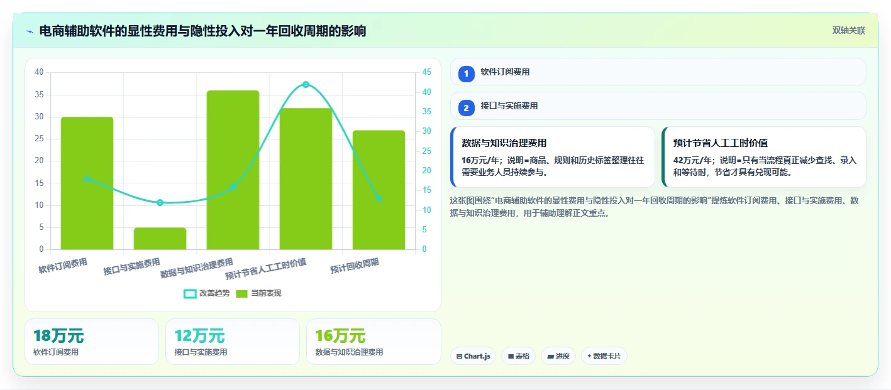Click the line peak point at 42
The width and height of the screenshot is (891, 390).
[x=306, y=84]
